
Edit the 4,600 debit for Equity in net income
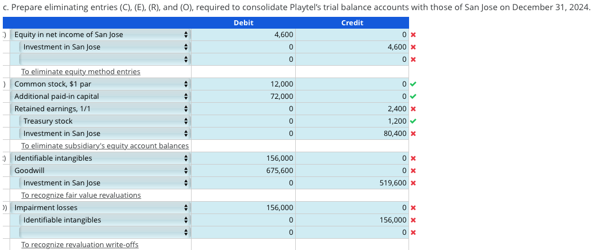243,35
